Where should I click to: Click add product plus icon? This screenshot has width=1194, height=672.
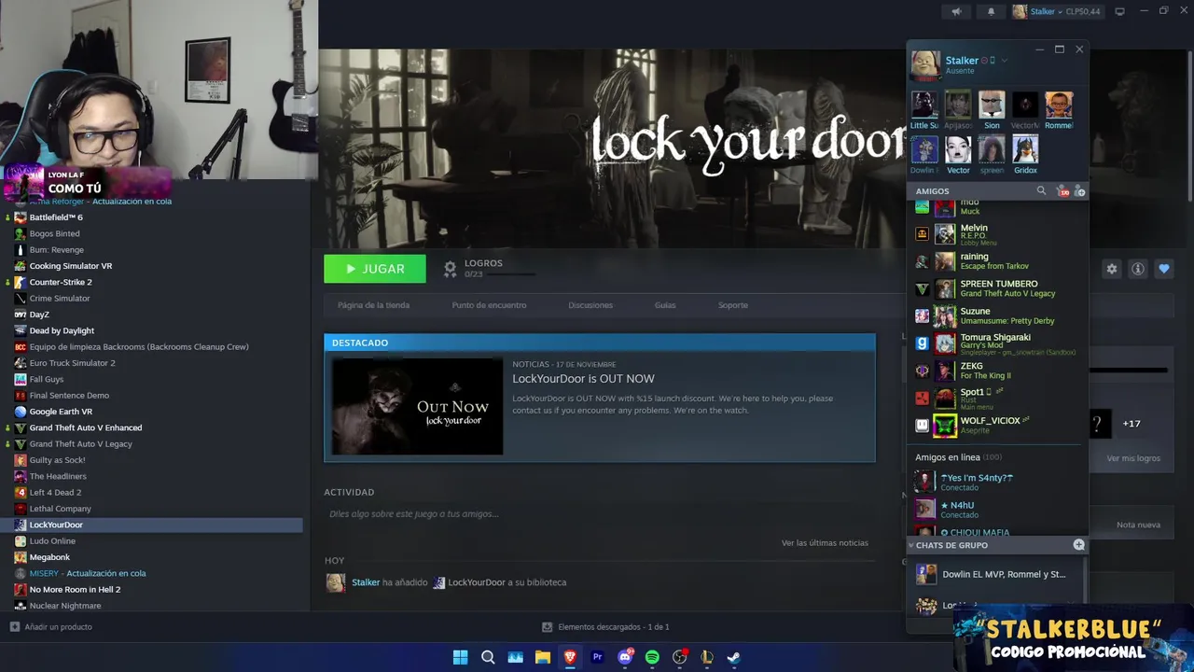point(14,627)
